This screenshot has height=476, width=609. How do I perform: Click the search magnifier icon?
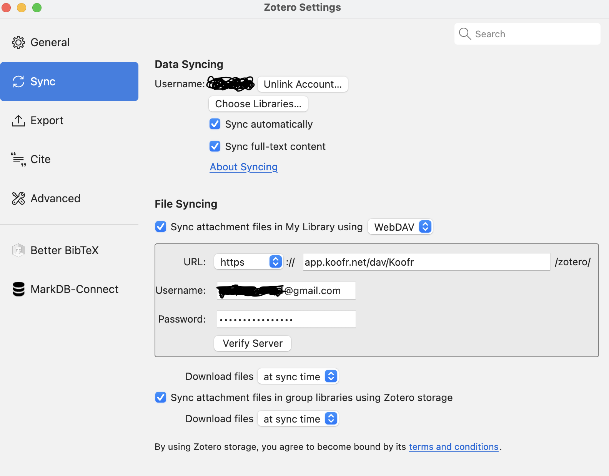click(465, 34)
